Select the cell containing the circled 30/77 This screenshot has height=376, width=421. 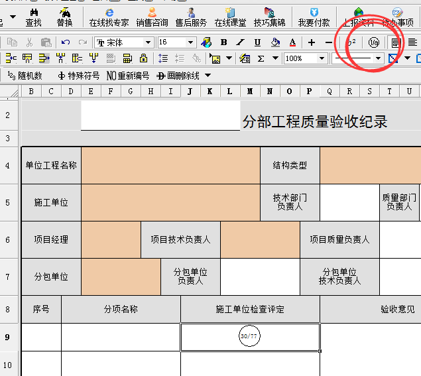[250, 337]
